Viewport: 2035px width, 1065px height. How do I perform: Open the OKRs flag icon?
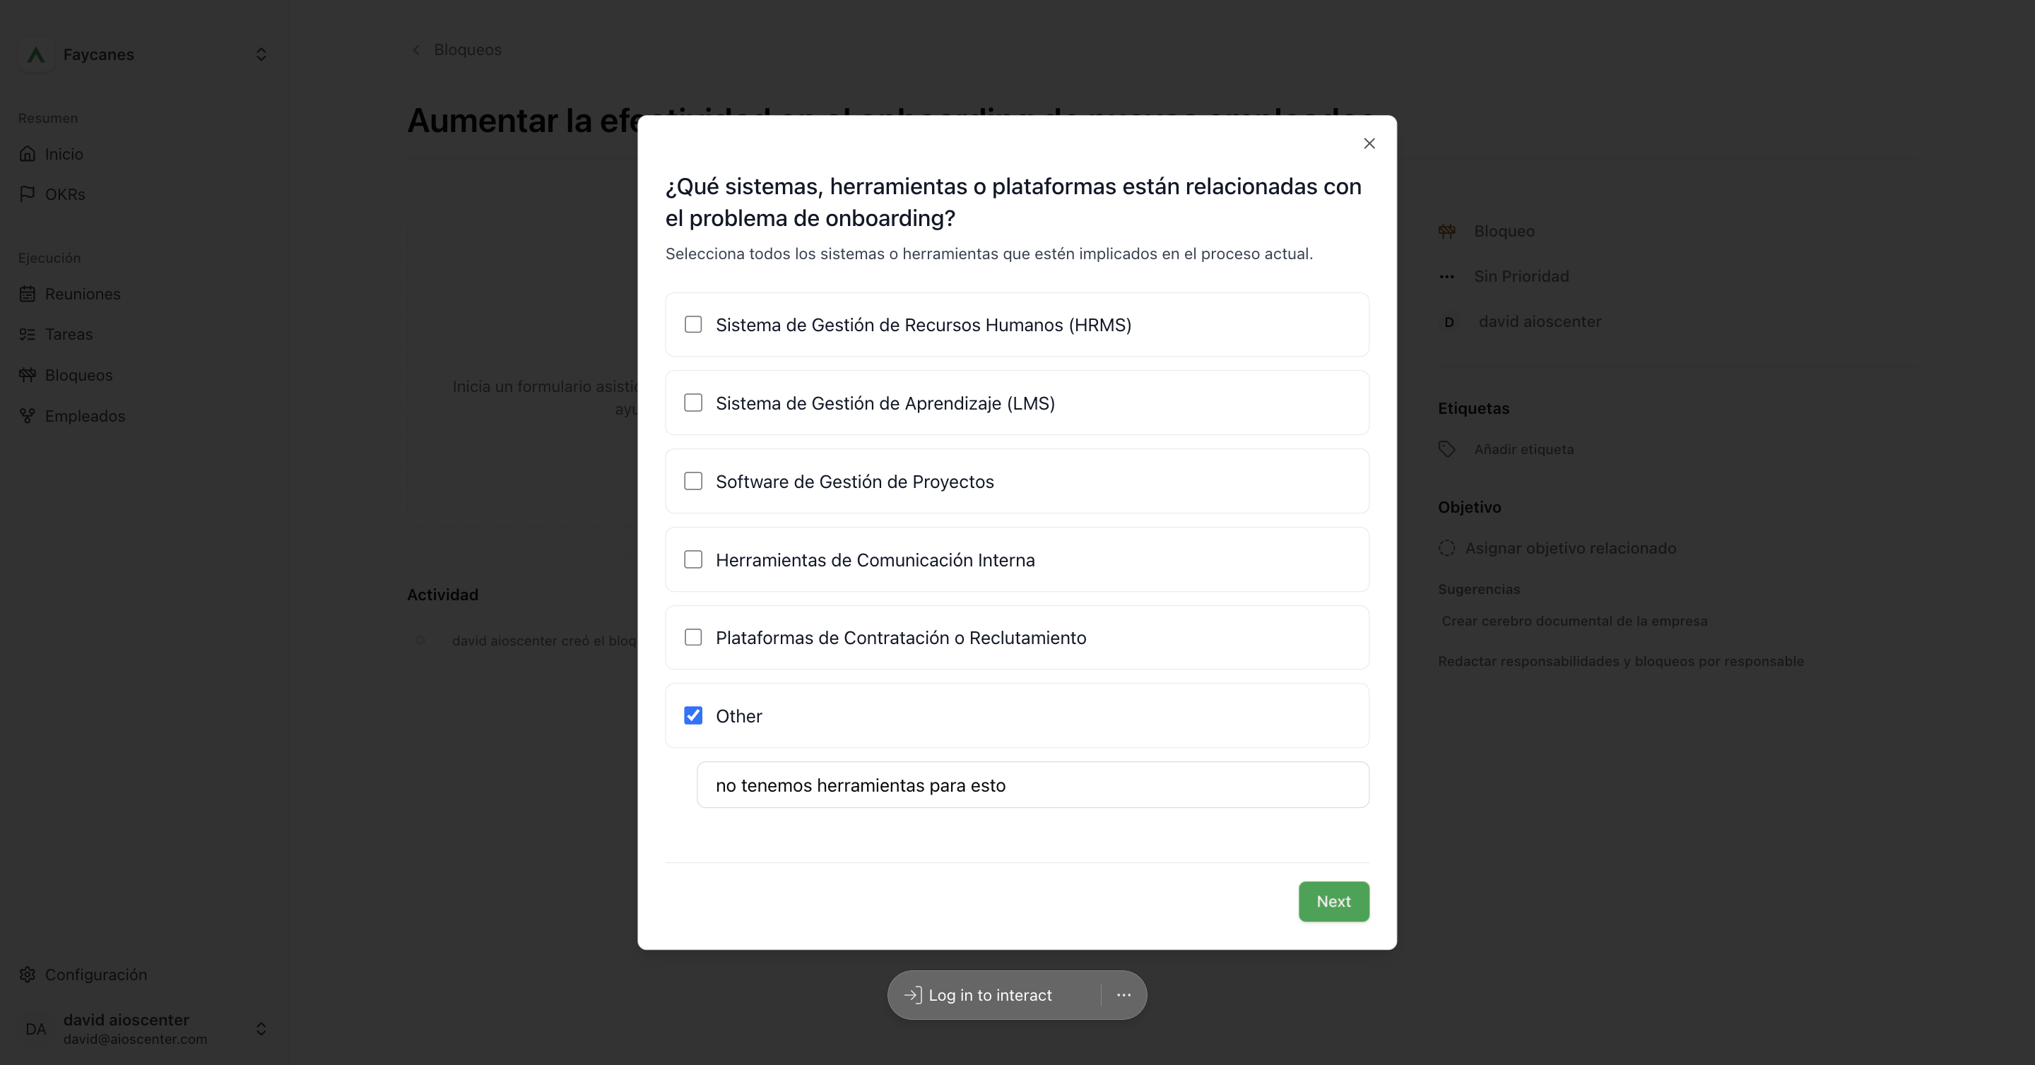[28, 194]
